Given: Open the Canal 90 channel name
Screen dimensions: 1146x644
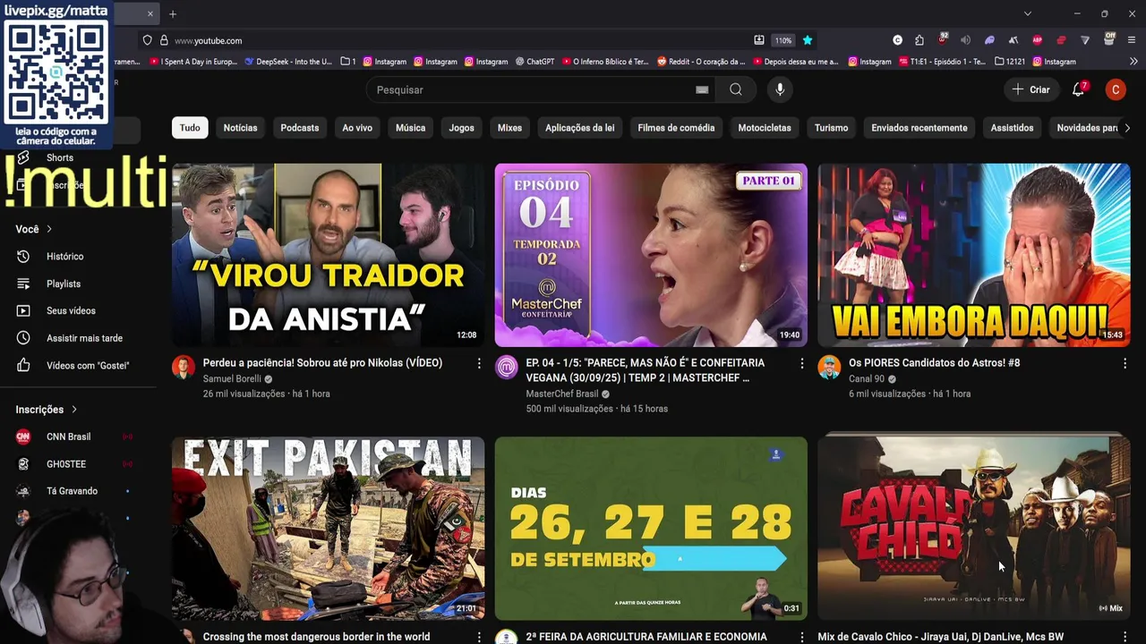Looking at the screenshot, I should point(867,378).
